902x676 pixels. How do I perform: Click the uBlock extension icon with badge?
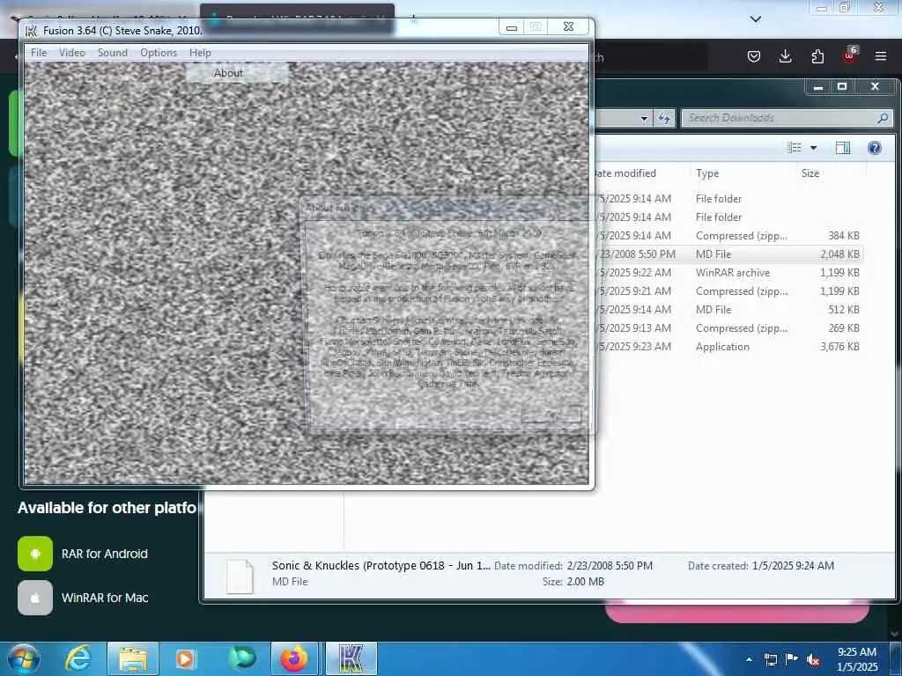(850, 55)
